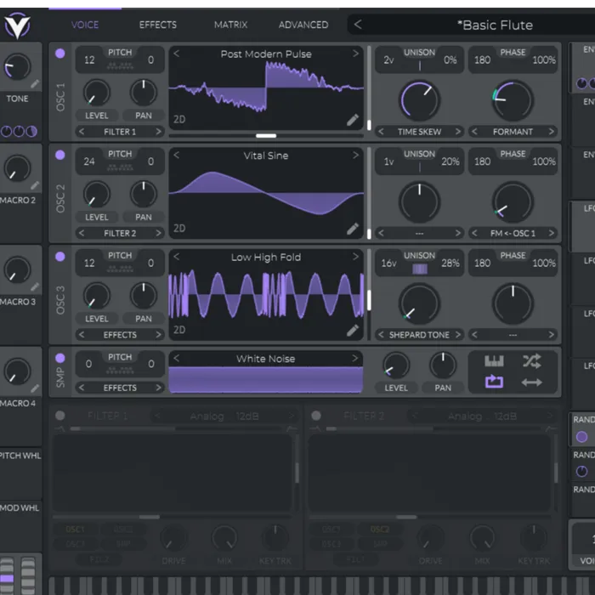This screenshot has width=595, height=595.
Task: Open the OSC 1 Filter 1 routing selector
Action: [x=120, y=132]
